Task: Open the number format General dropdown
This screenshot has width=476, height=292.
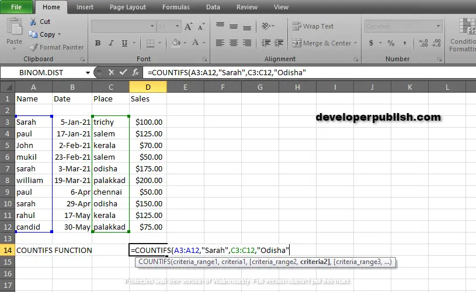Action: point(438,26)
